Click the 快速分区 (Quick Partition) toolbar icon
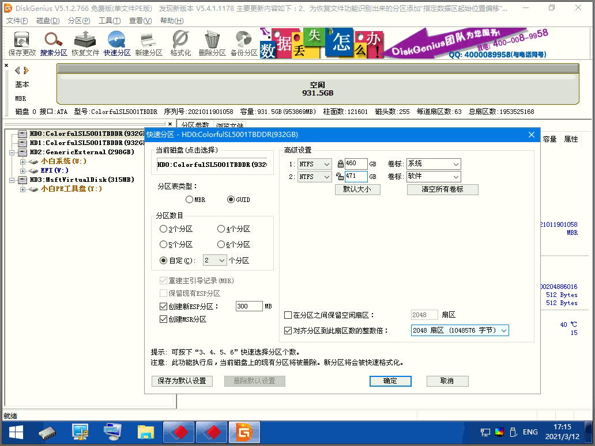 [x=117, y=44]
